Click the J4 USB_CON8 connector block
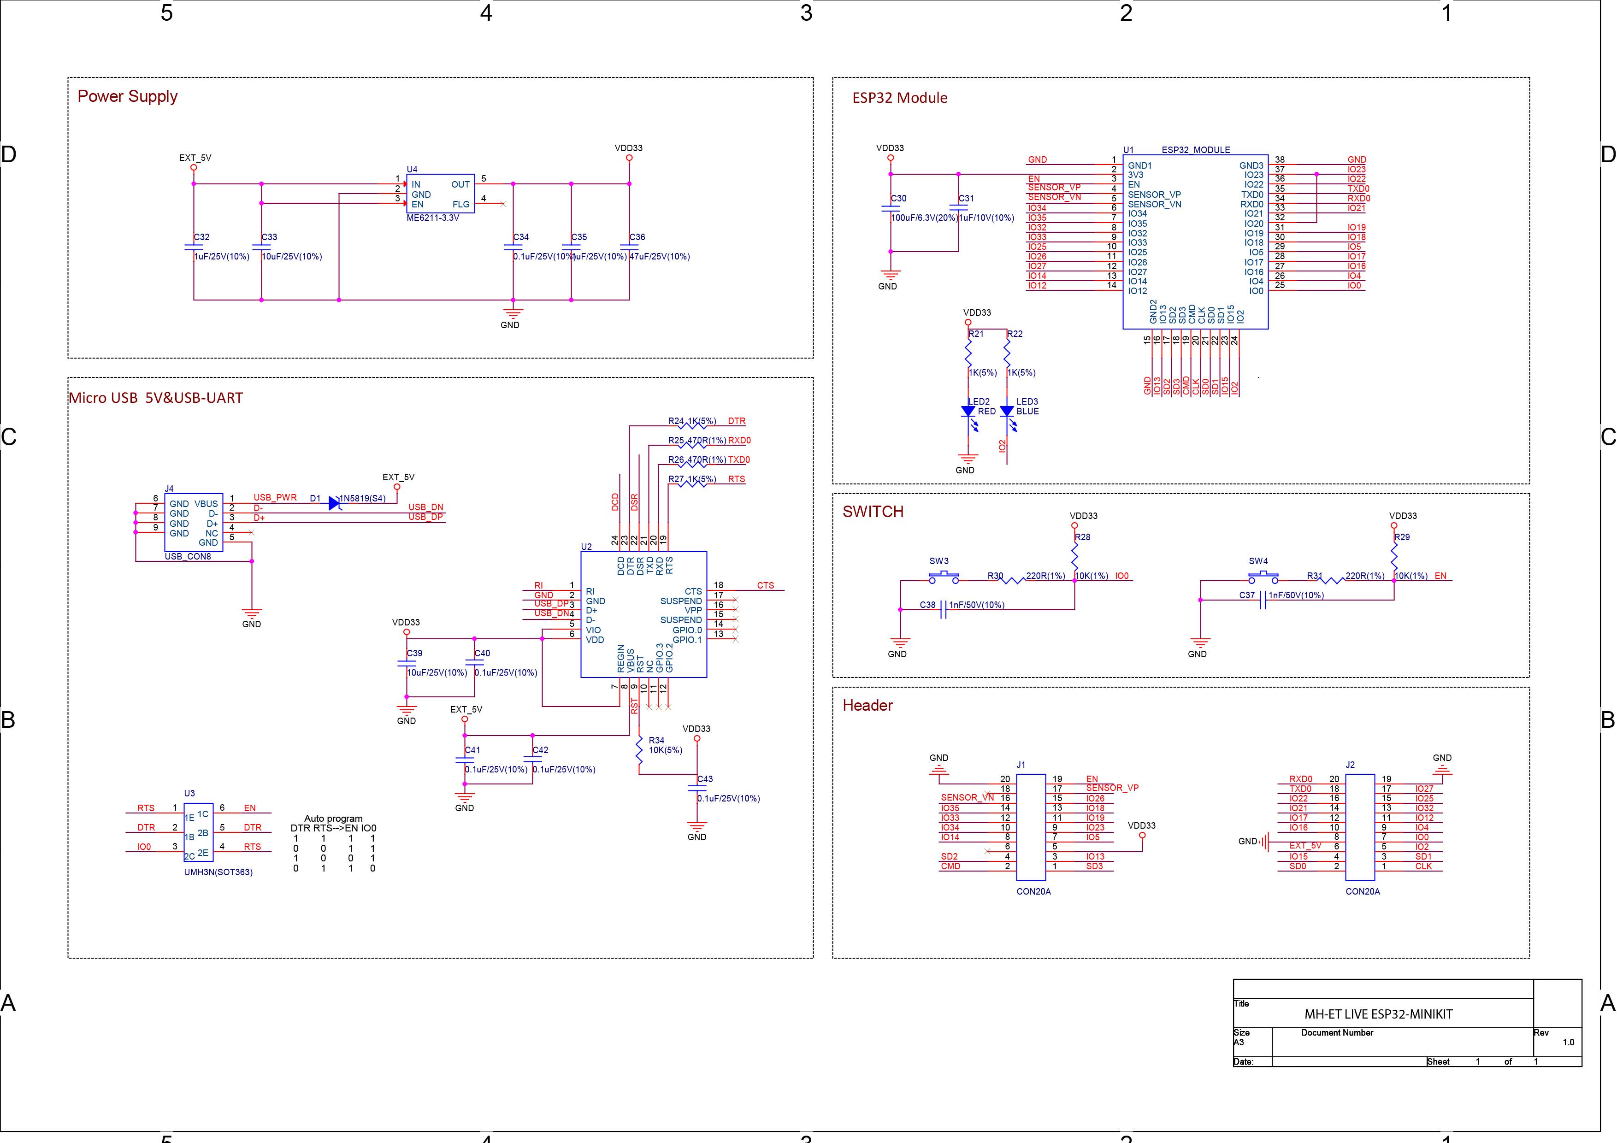This screenshot has height=1143, width=1617. click(194, 523)
